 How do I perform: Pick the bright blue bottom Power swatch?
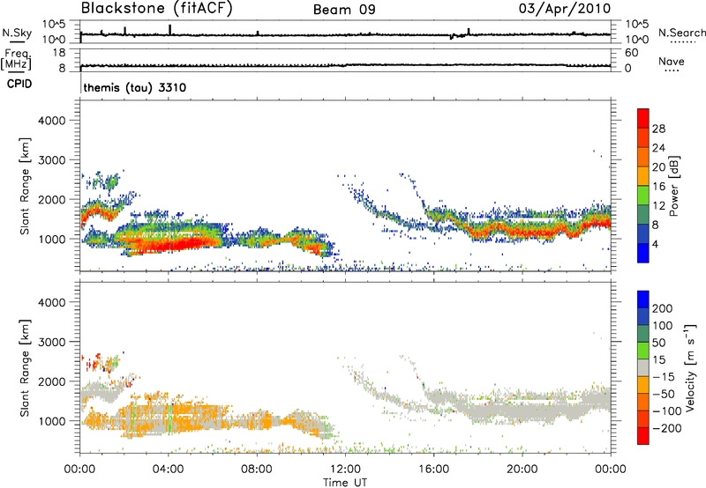643,253
